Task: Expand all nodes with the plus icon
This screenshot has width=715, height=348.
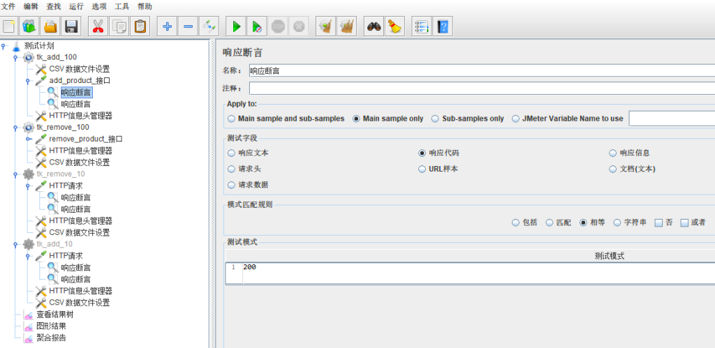Action: 167,27
